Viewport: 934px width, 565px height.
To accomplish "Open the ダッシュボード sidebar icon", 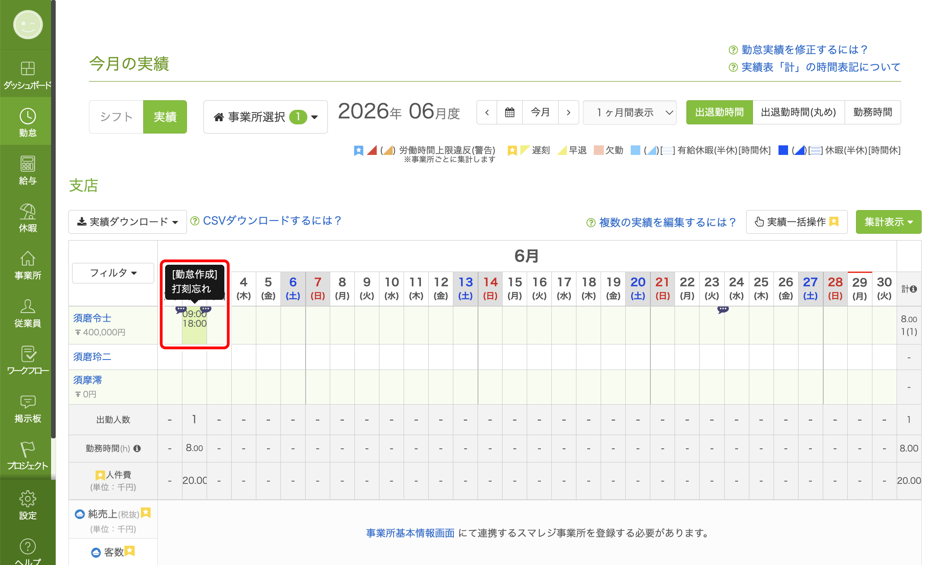I will click(x=27, y=75).
